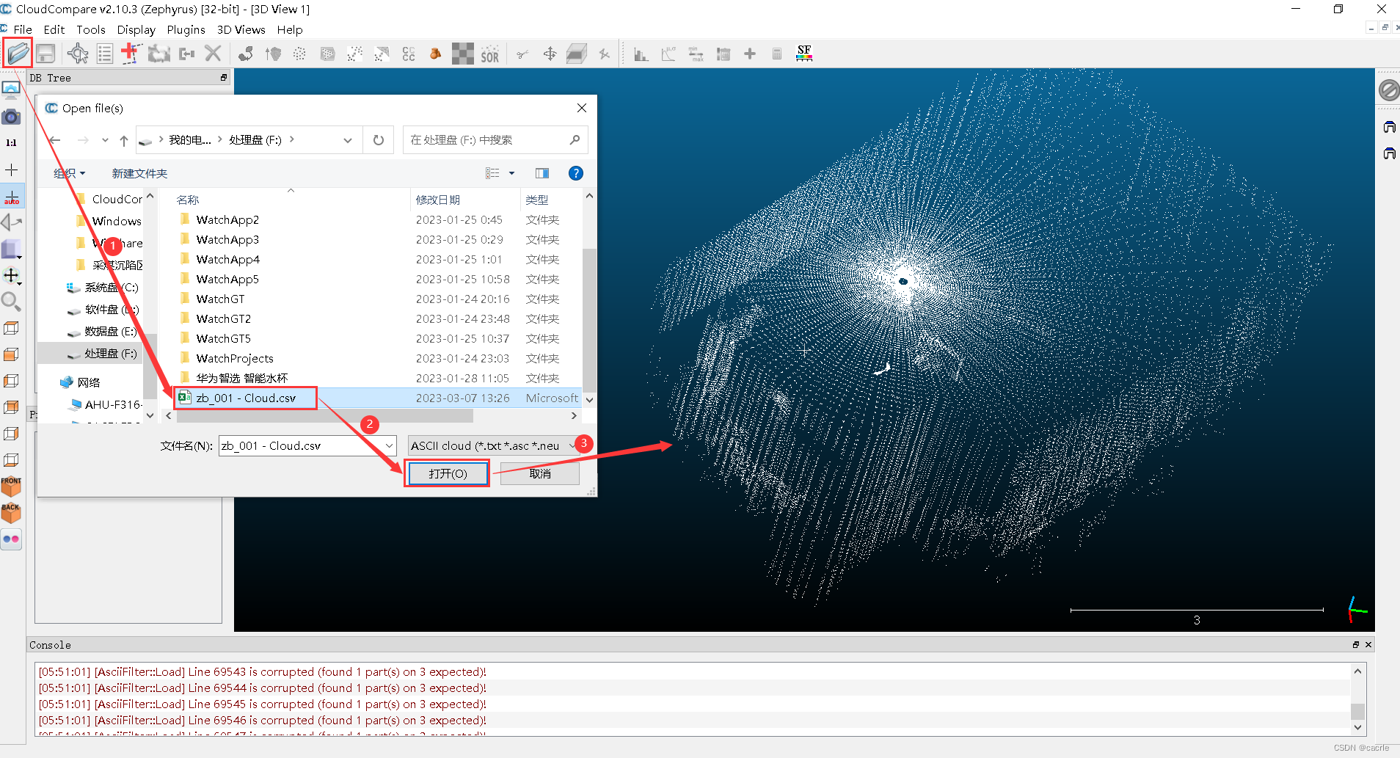Click the cloud-to-cloud distance CC icon
This screenshot has height=758, width=1400.
click(409, 54)
